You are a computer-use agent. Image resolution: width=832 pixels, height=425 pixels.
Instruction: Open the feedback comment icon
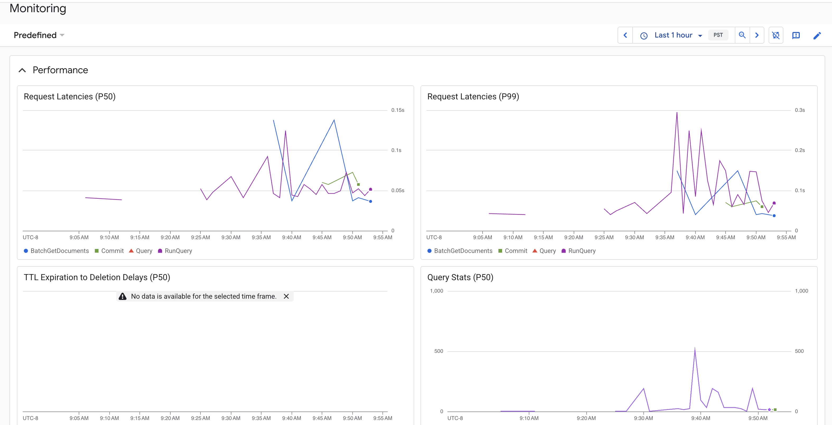coord(796,35)
